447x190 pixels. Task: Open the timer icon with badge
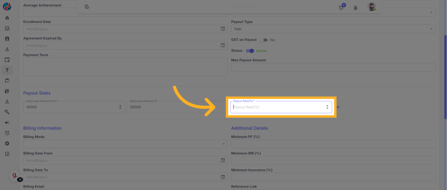(x=341, y=8)
